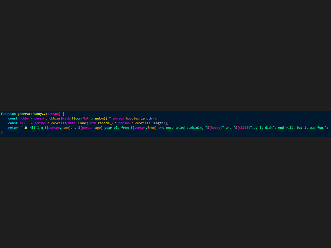Click the 'hobby' constant declaration
Image resolution: width=331 pixels, height=248 pixels.
(x=24, y=118)
